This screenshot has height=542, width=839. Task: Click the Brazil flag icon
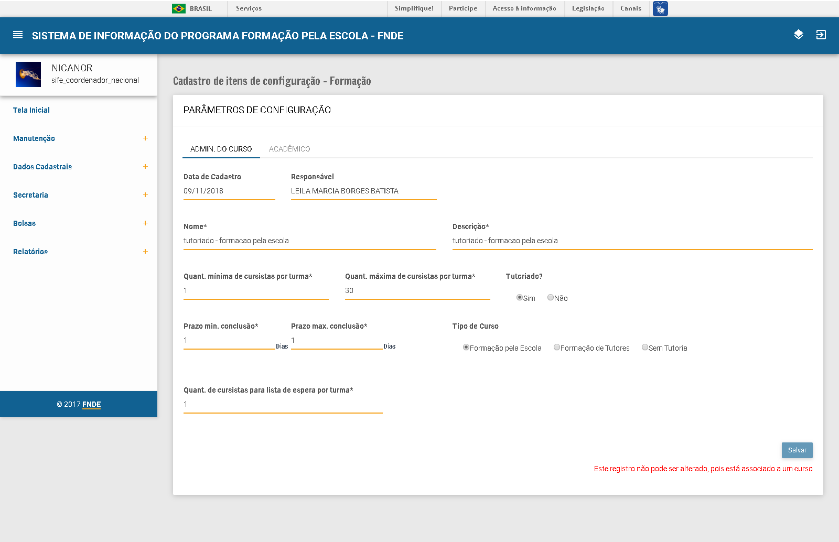[x=179, y=8]
